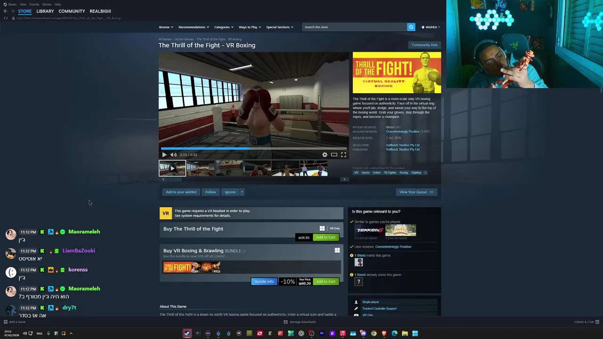
Task: Open Google Chrome from the taskbar
Action: 374,333
